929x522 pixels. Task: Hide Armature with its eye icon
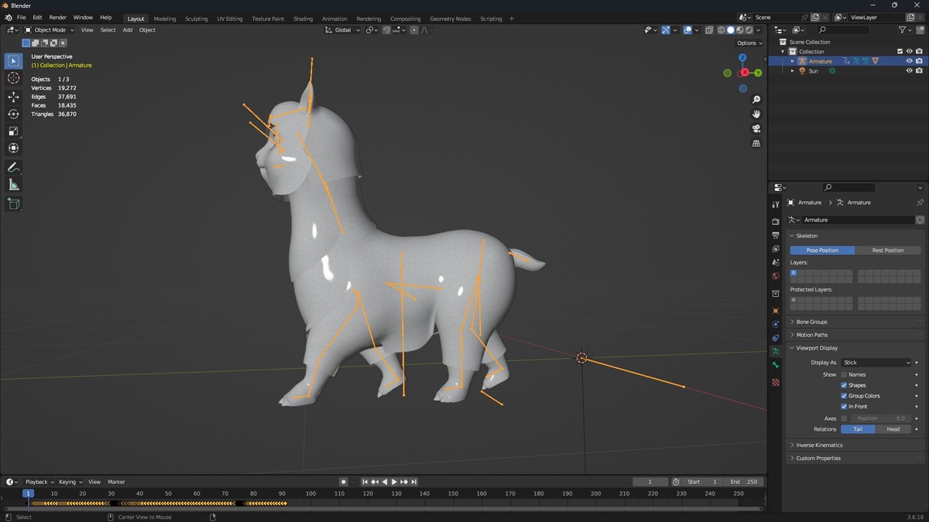point(909,61)
